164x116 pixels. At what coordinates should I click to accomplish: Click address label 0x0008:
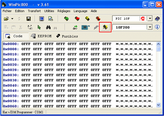(11, 49)
